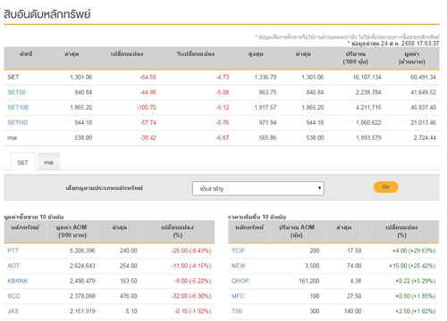The height and width of the screenshot is (321, 447).
Task: Open the SET100 index link
Action: coord(18,107)
